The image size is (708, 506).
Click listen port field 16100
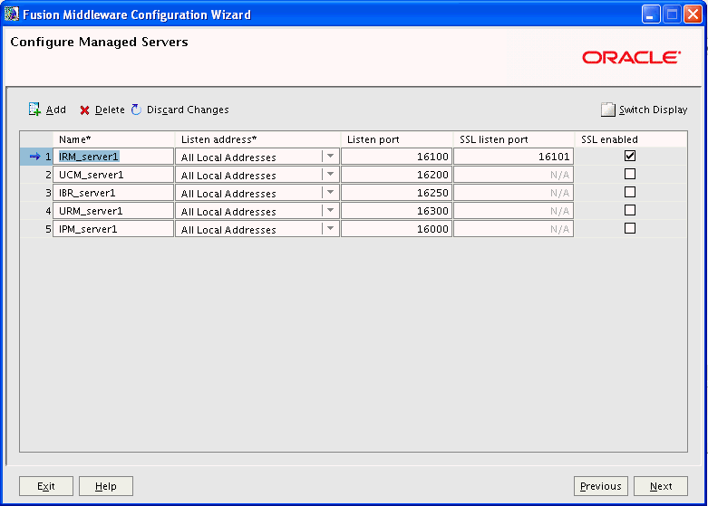click(396, 157)
